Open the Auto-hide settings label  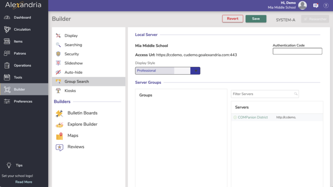tap(73, 72)
